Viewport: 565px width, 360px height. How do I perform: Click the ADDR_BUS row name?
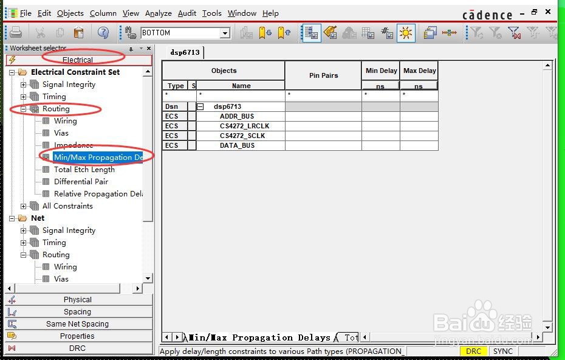point(237,117)
